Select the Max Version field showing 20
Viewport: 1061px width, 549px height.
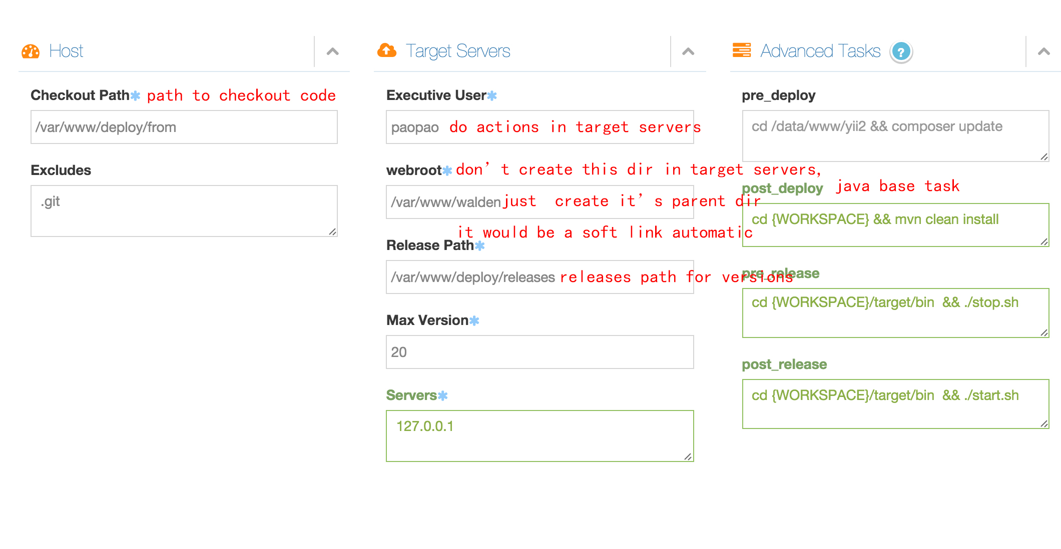tap(540, 352)
